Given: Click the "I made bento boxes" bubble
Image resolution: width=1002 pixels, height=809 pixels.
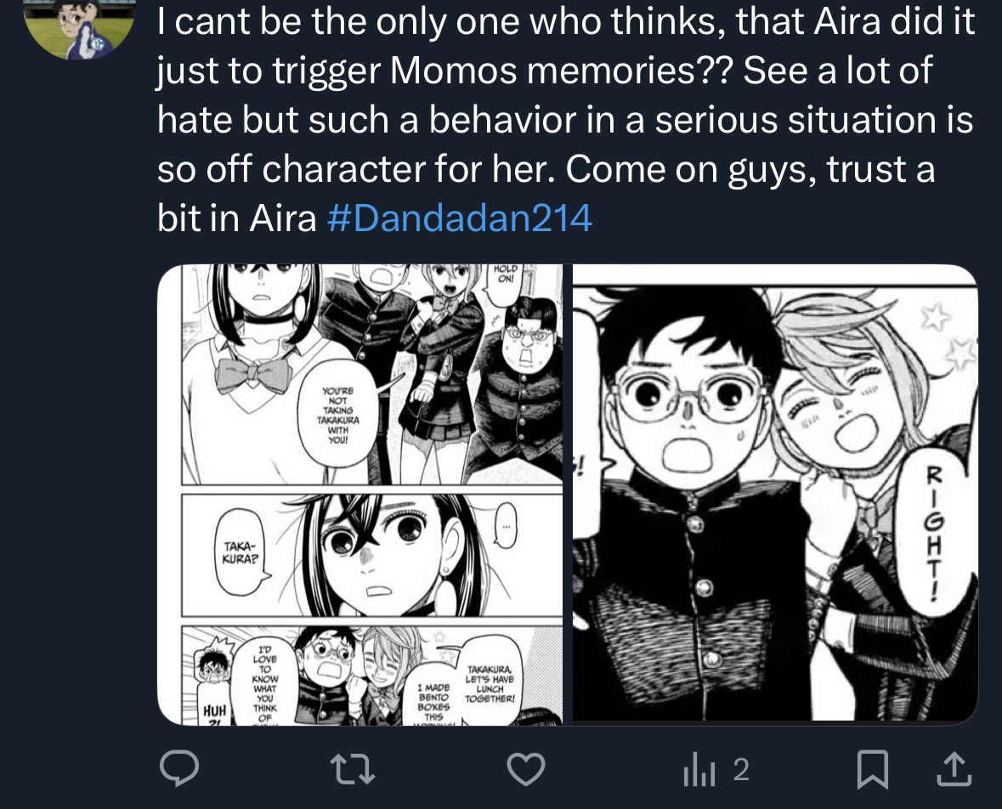Looking at the screenshot, I should [x=434, y=702].
